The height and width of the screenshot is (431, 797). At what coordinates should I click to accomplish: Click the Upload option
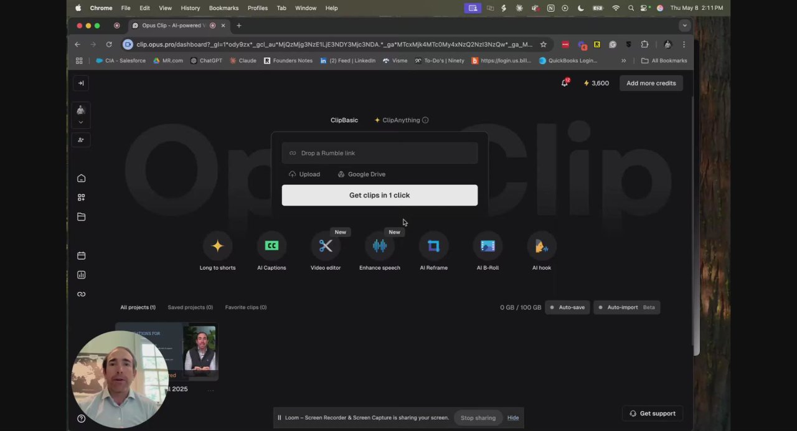click(x=304, y=174)
